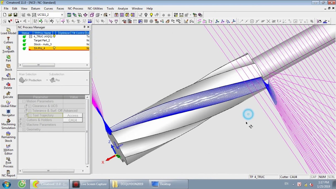The width and height of the screenshot is (336, 189).
Task: Select the Stock tool in sidebar
Action: pyautogui.click(x=8, y=68)
